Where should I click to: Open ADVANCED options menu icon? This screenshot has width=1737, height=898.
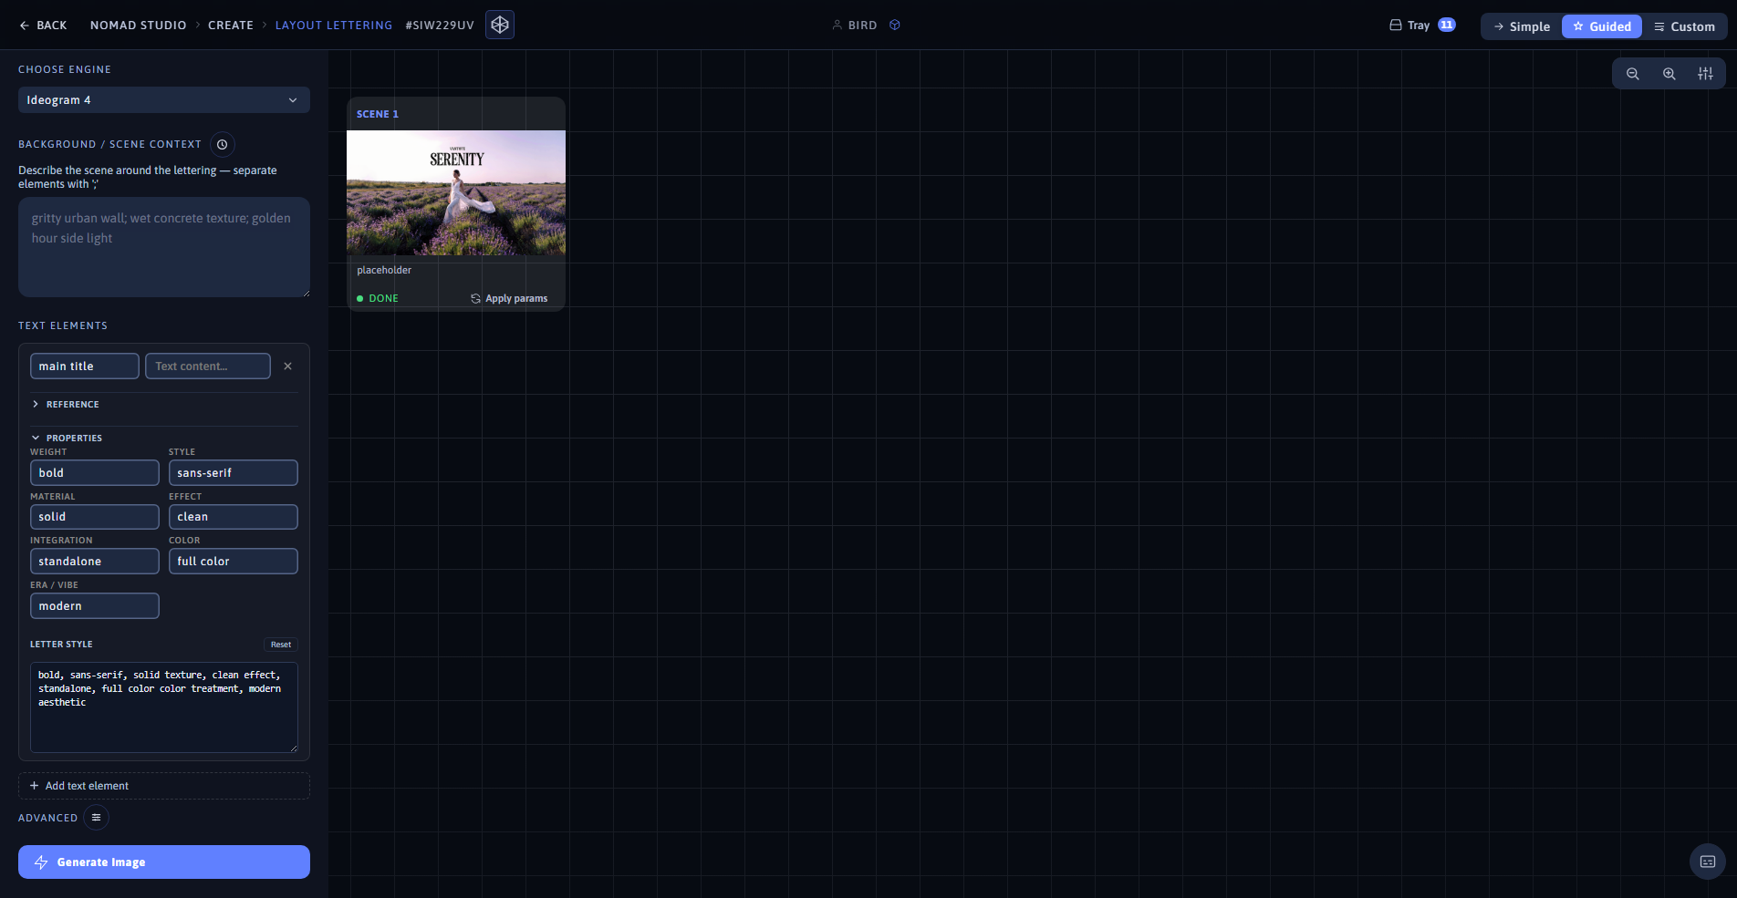(96, 818)
